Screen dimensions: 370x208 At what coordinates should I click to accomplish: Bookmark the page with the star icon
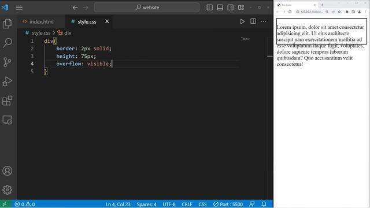(x=339, y=12)
